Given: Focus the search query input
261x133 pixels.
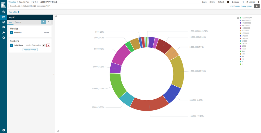Looking at the screenshot, I should 119,6.
